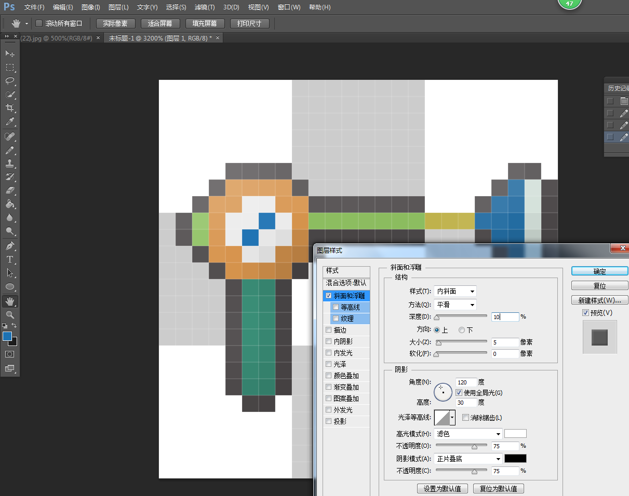The height and width of the screenshot is (496, 629).
Task: Click the 大小(Z) size slider track
Action: [x=461, y=342]
